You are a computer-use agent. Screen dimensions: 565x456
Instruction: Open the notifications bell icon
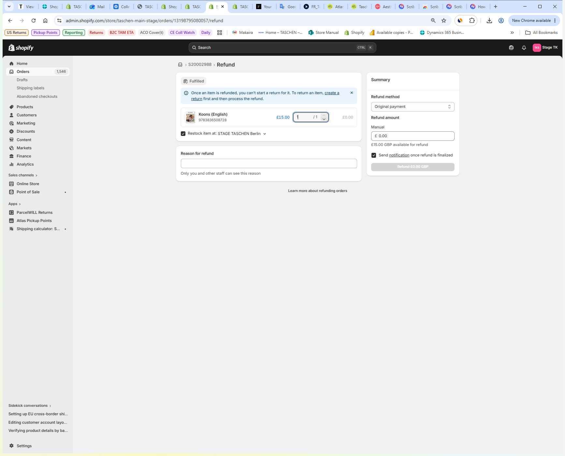[524, 48]
